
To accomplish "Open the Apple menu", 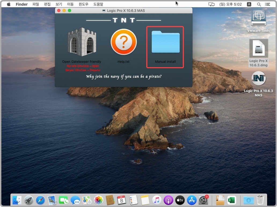I will point(9,4).
